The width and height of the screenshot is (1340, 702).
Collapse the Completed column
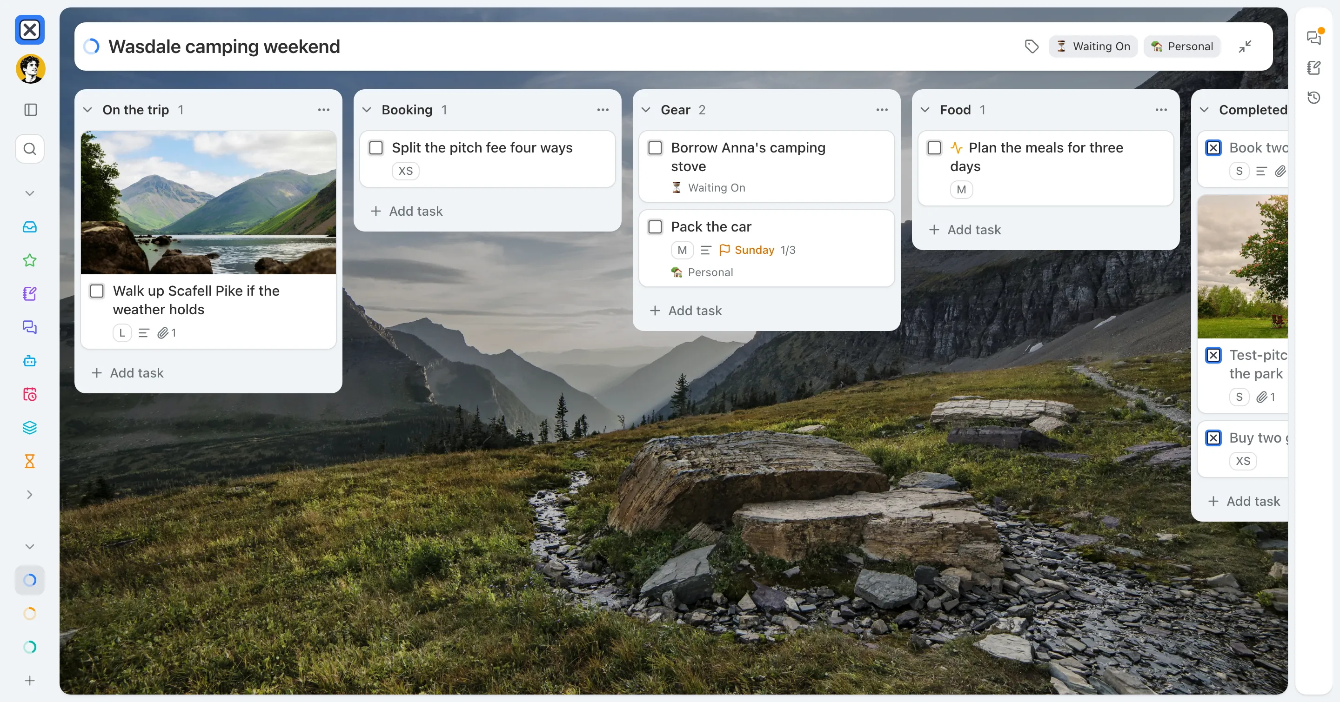click(1204, 110)
